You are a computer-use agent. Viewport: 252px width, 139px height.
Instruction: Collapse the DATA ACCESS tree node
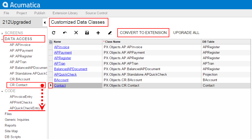point(3,39)
